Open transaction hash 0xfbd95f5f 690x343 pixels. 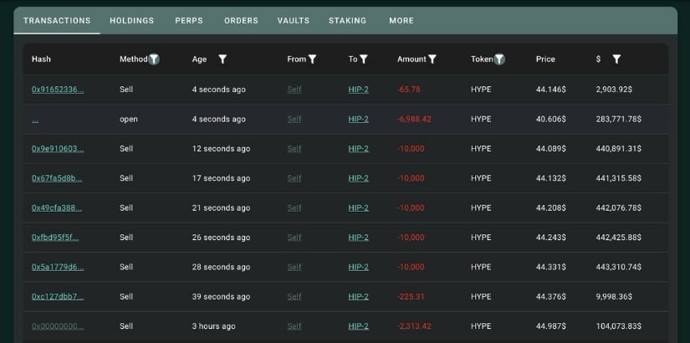(x=55, y=238)
